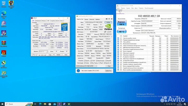The height and width of the screenshot is (106, 188).
Task: Open GPU-Z screenshot camera icon
Action: [107, 19]
